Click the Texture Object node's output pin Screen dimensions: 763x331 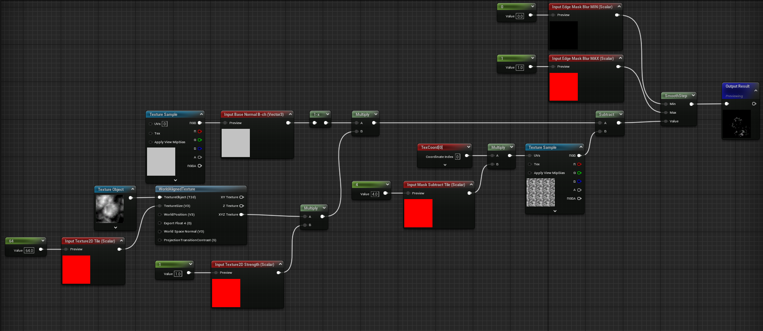click(131, 198)
